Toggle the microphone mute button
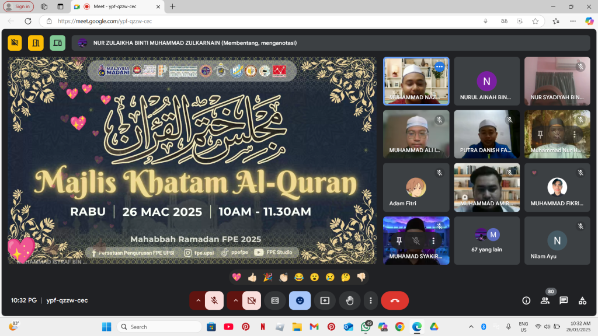The image size is (598, 336). [214, 300]
